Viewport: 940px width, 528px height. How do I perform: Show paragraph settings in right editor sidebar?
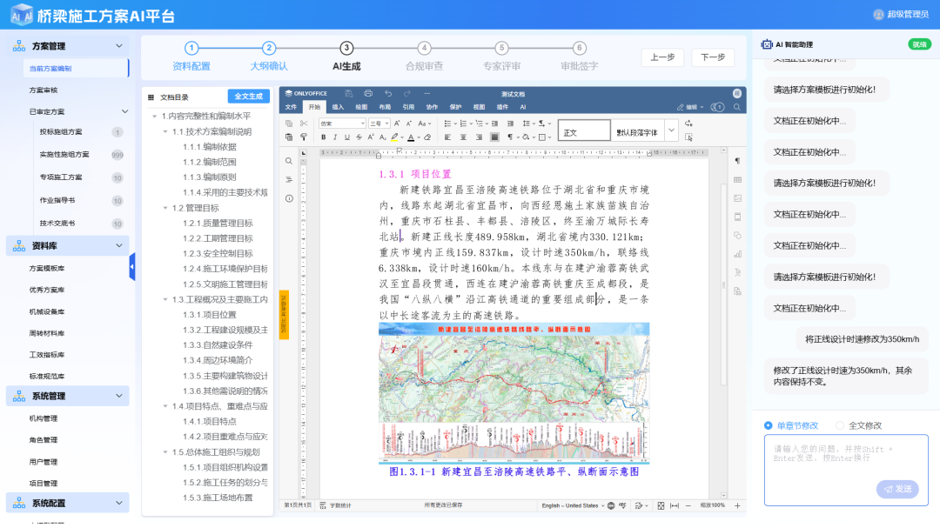[737, 161]
